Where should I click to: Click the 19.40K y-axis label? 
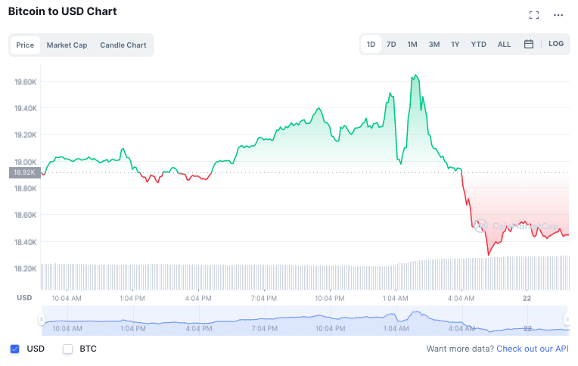coord(26,108)
